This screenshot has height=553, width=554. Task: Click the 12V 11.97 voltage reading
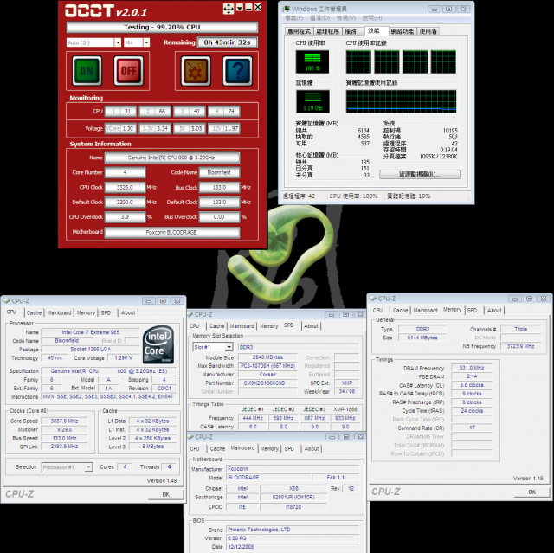(225, 129)
